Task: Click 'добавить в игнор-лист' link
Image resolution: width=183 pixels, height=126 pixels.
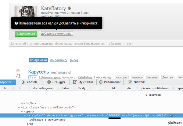Action: [x=57, y=34]
